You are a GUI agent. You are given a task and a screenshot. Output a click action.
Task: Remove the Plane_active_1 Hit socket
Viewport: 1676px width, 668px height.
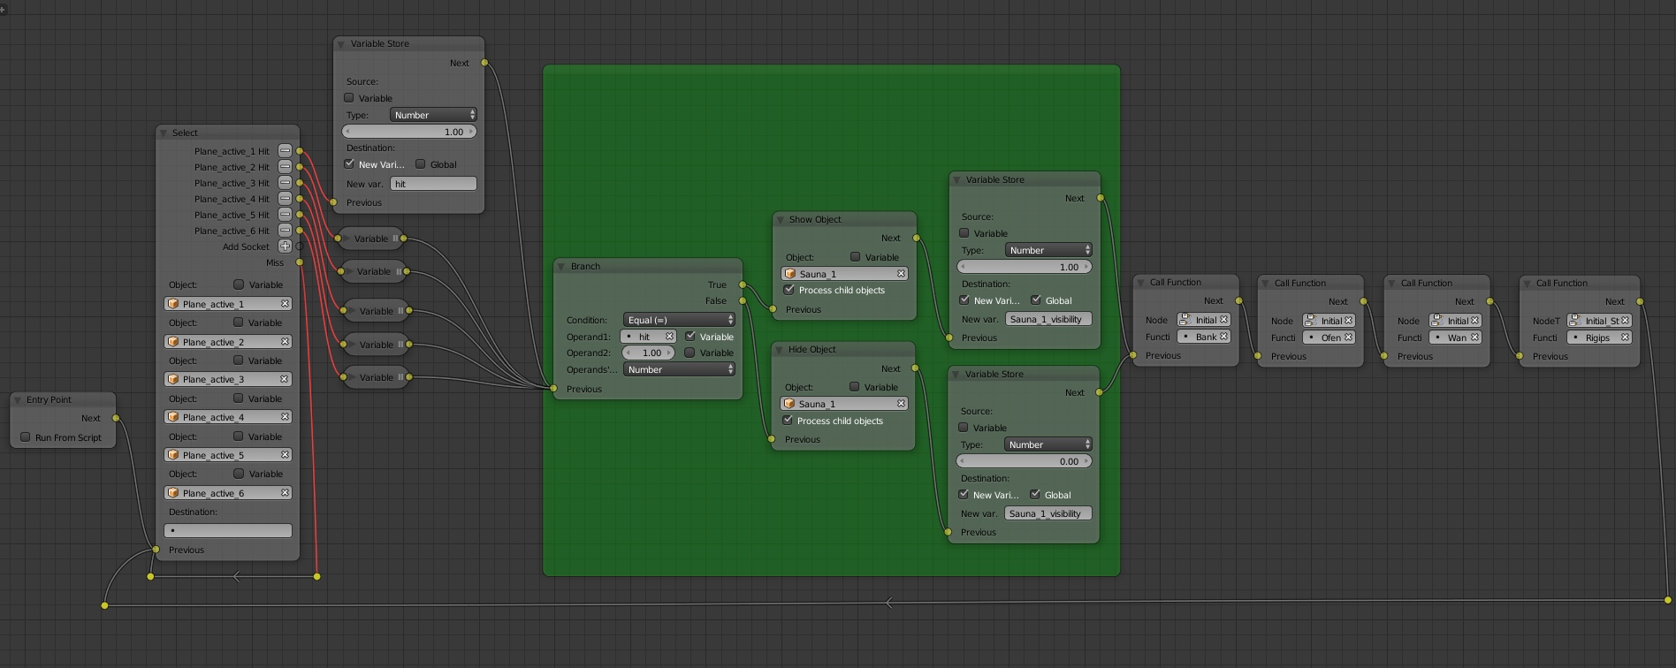point(285,151)
